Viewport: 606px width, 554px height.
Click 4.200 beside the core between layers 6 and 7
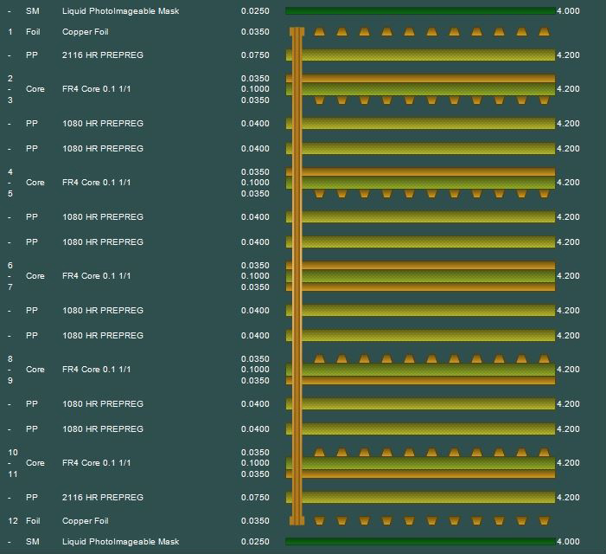coord(568,276)
